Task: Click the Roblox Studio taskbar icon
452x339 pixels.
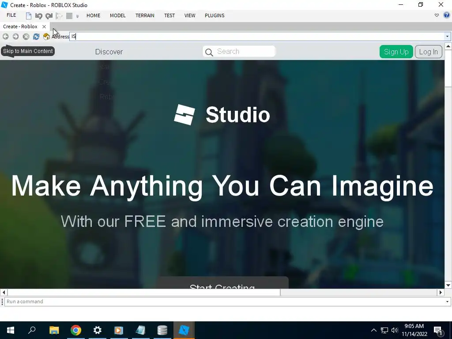Action: 184,330
